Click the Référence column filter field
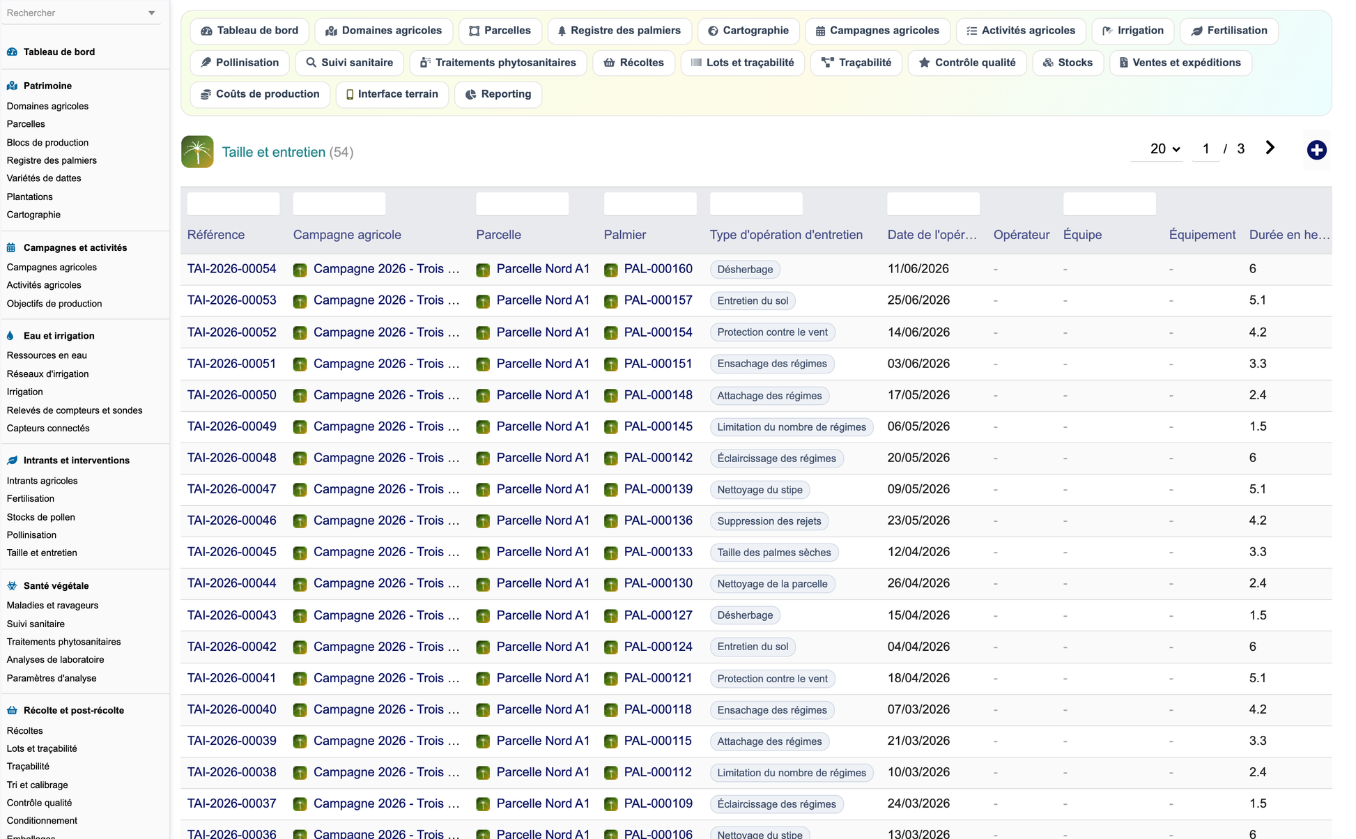1356x839 pixels. click(233, 203)
